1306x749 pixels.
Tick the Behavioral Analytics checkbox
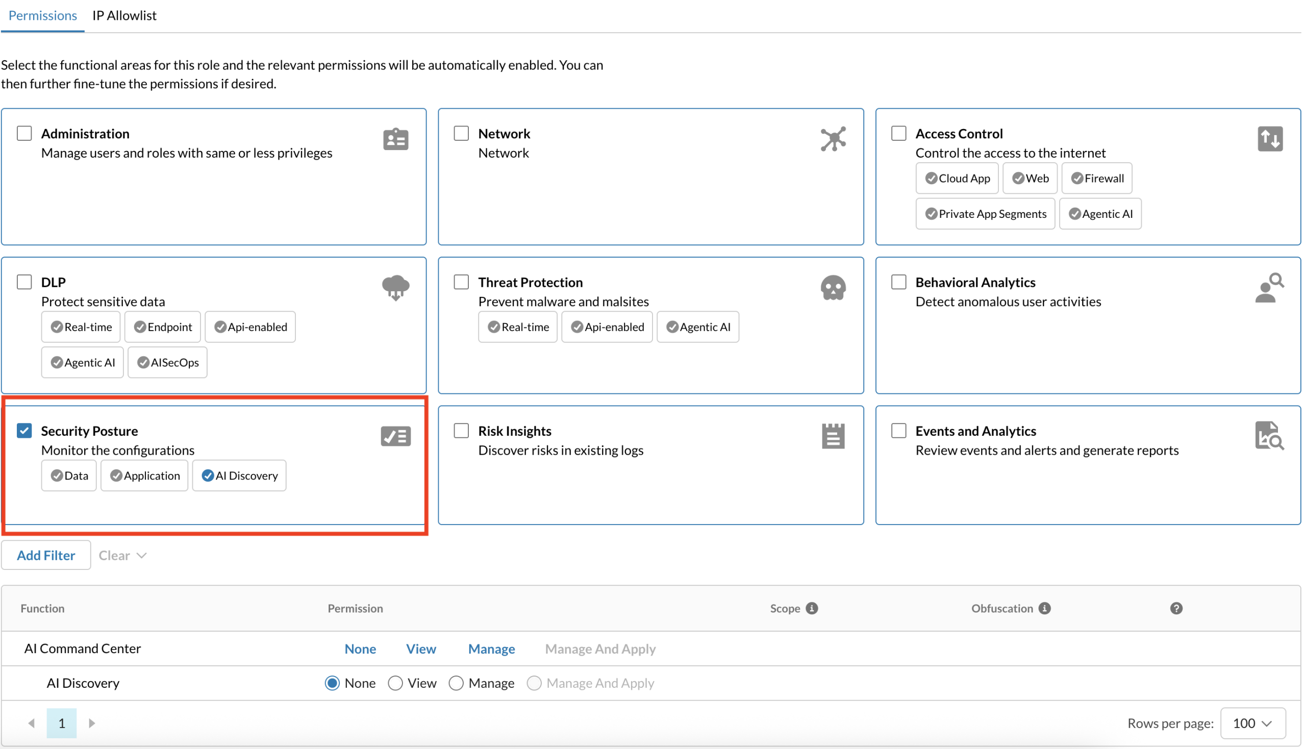click(898, 282)
